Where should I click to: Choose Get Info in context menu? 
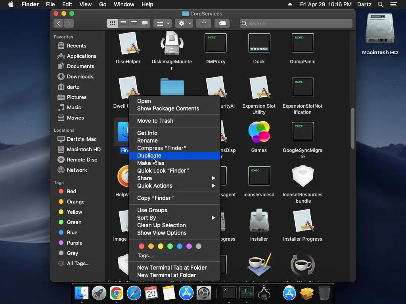click(175, 133)
